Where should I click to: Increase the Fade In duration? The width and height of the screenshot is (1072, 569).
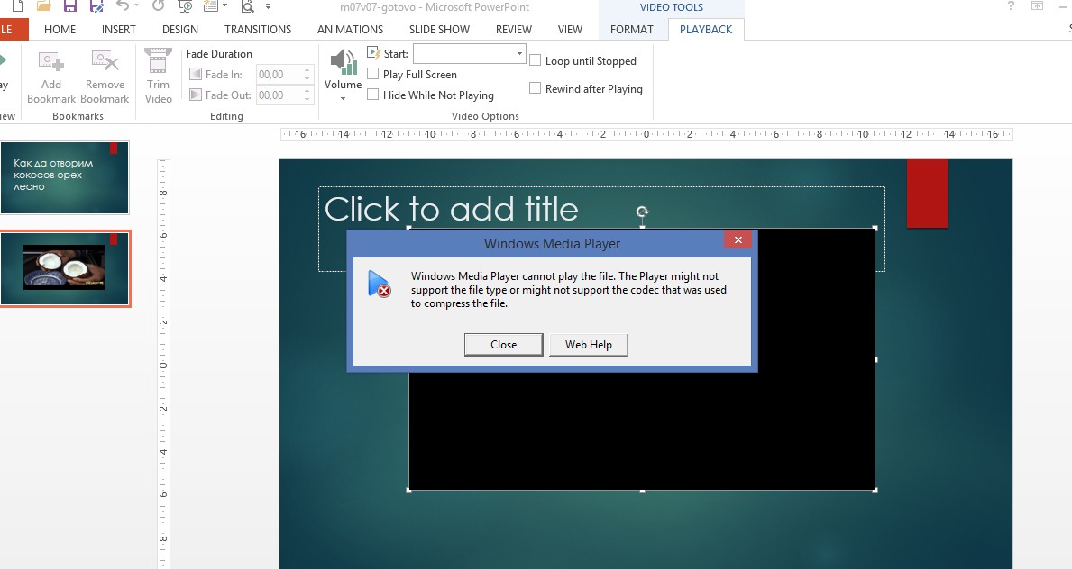pos(307,69)
